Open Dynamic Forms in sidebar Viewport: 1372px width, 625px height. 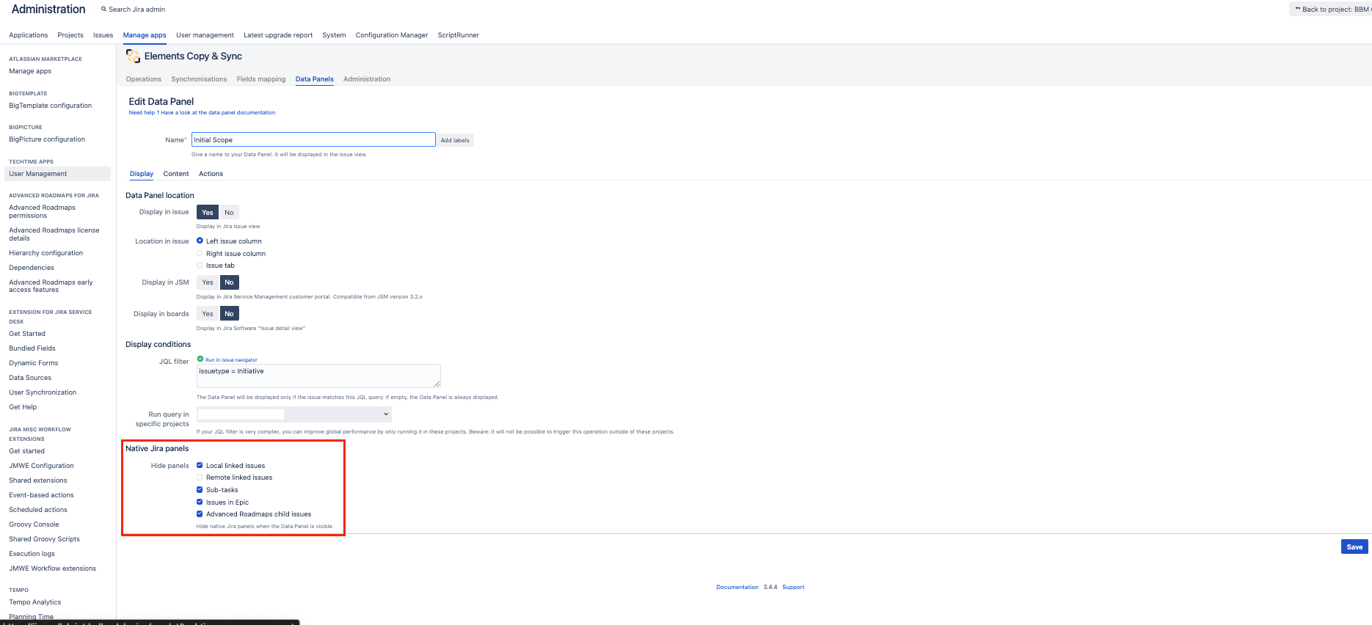(34, 363)
